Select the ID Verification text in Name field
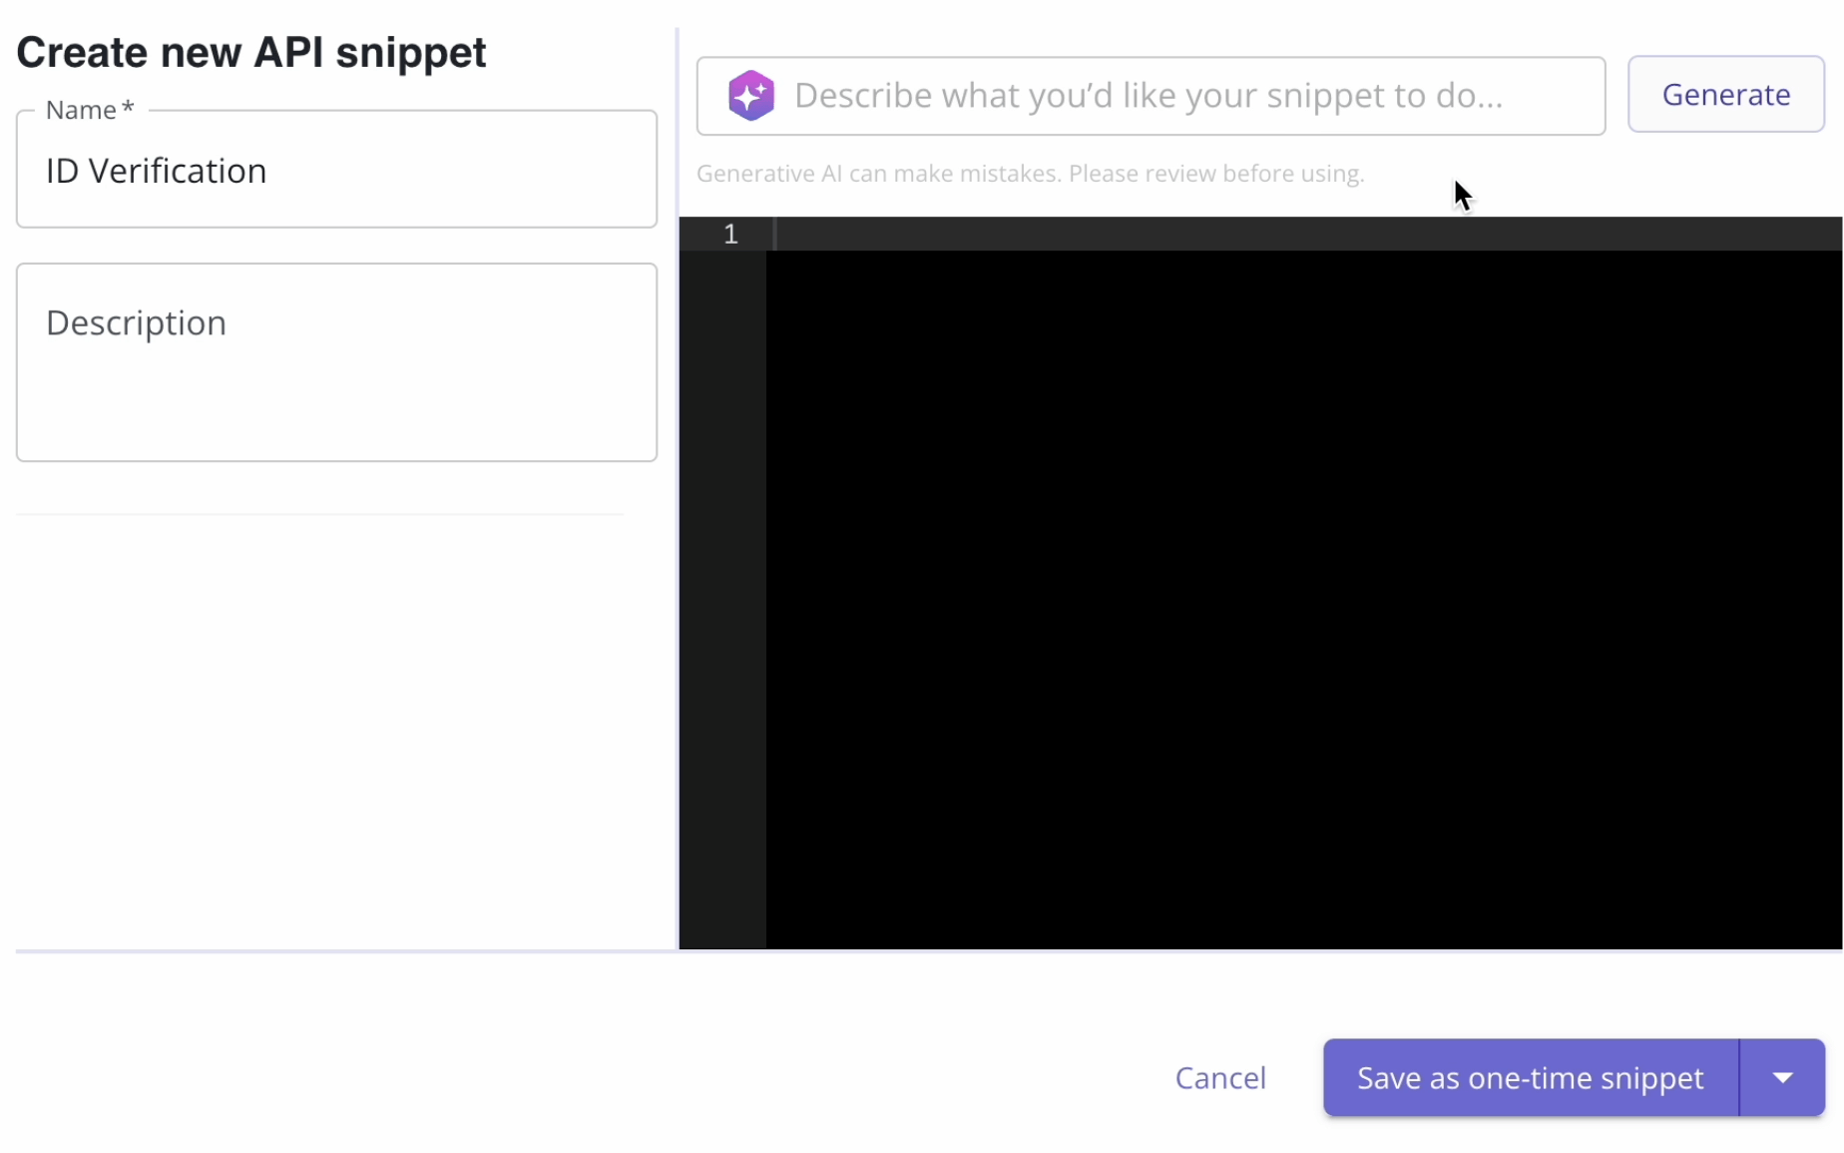 155,170
